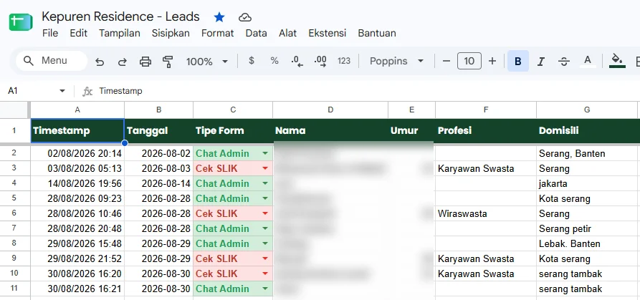640x300 pixels.
Task: Open the Data menu
Action: (257, 33)
